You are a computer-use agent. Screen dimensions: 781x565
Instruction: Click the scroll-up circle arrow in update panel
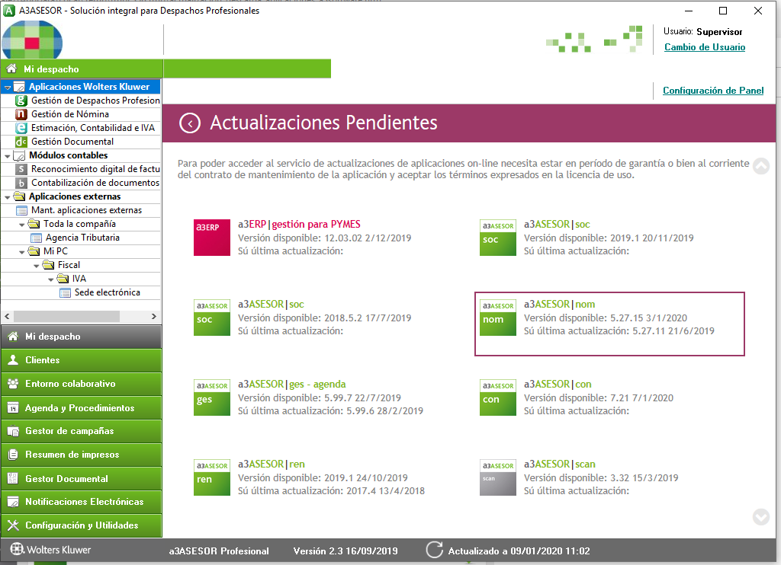click(x=760, y=166)
